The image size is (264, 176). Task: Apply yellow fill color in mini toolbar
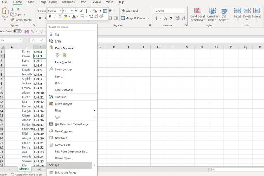tap(65, 16)
